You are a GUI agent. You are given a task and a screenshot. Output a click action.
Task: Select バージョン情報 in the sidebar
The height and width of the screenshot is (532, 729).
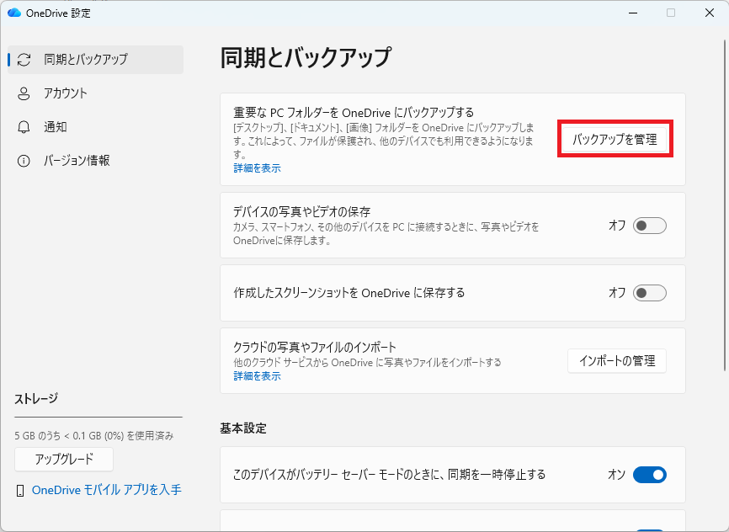point(77,161)
